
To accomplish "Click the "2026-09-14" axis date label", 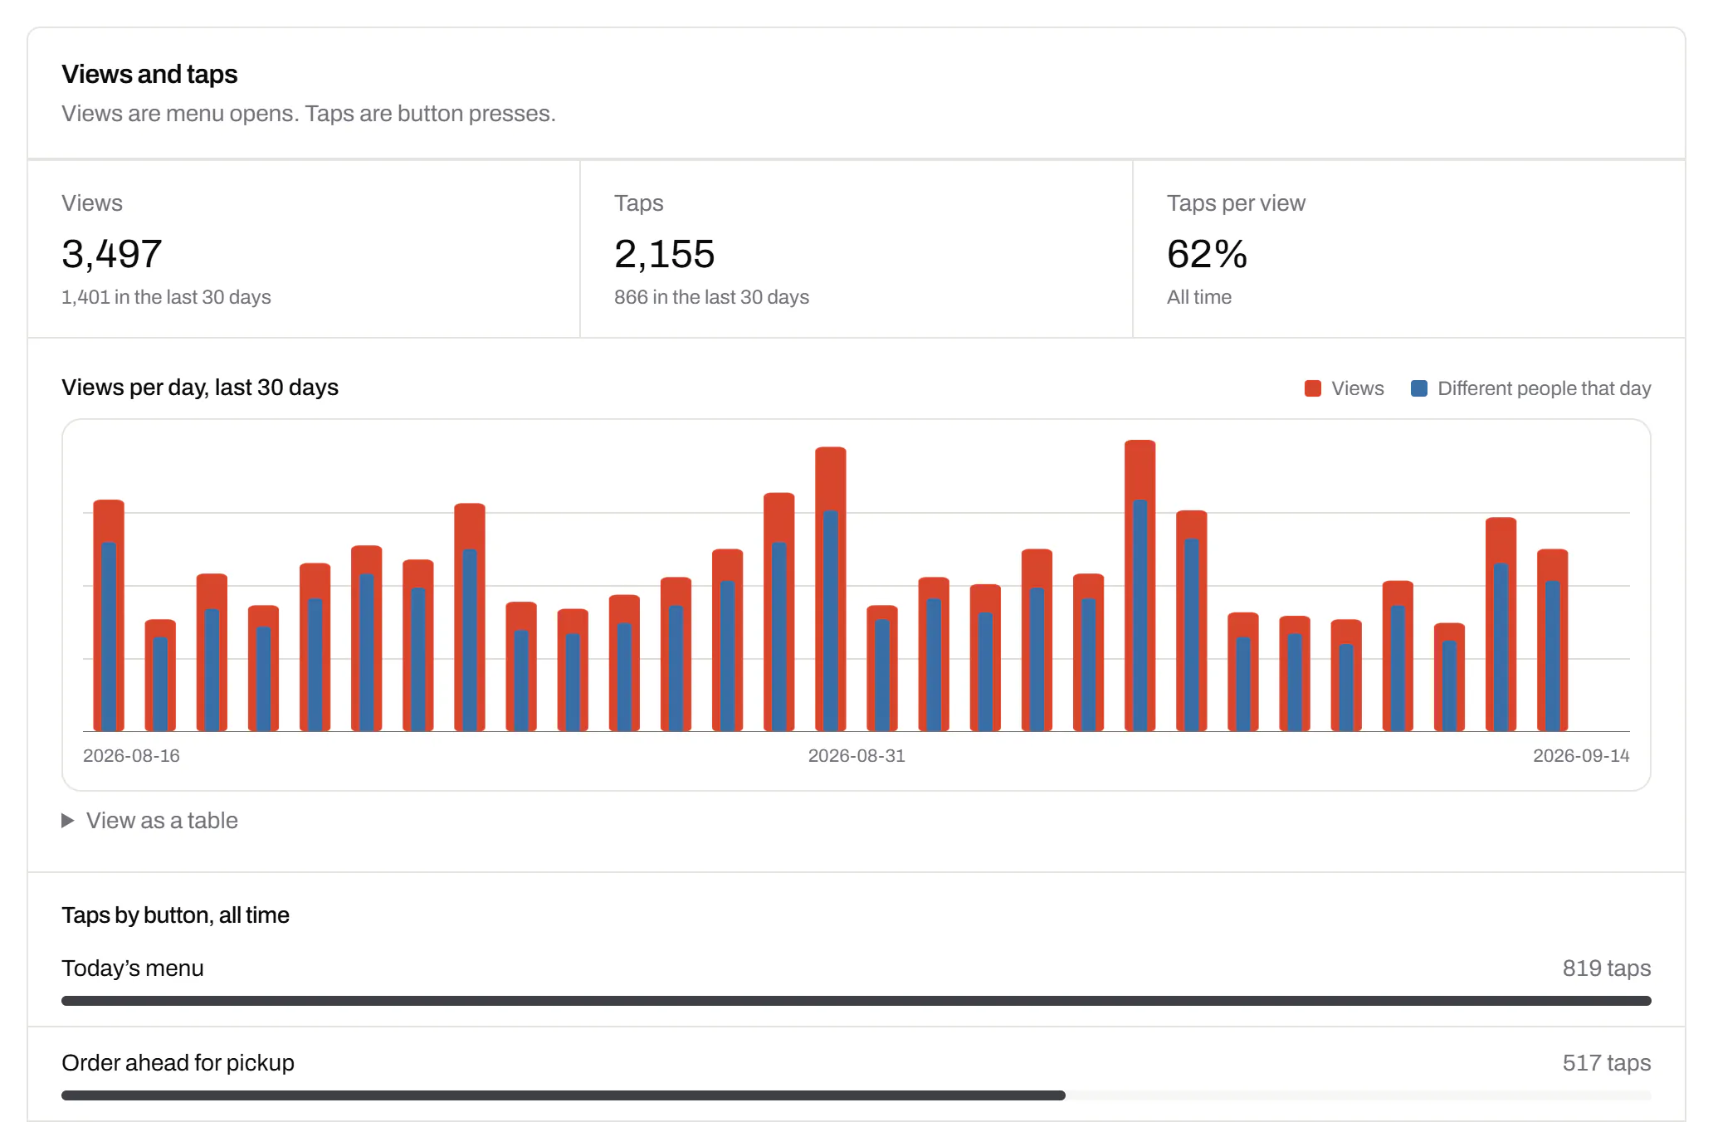I will point(1581,756).
